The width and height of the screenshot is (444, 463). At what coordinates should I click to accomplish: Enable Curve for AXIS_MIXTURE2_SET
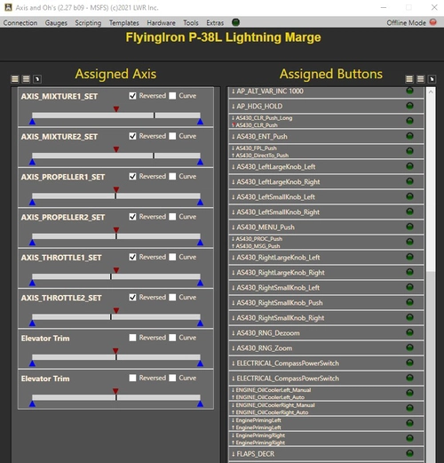coord(172,136)
